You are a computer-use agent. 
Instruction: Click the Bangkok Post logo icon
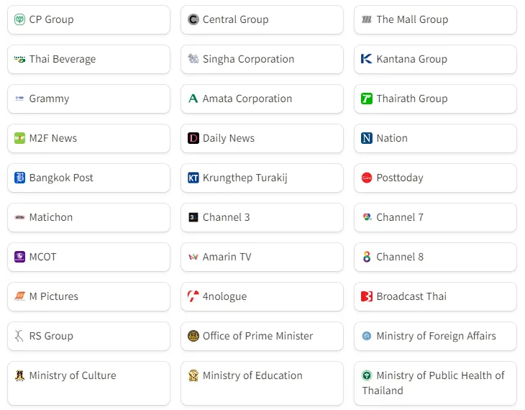click(20, 178)
